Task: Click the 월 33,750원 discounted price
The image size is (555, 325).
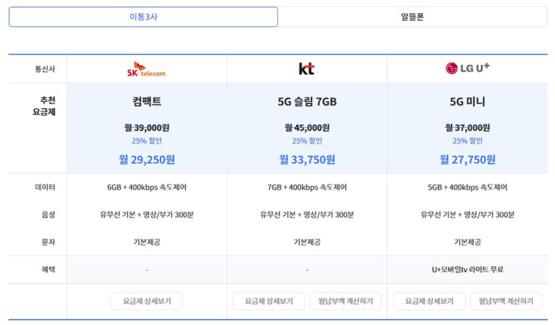Action: (307, 159)
